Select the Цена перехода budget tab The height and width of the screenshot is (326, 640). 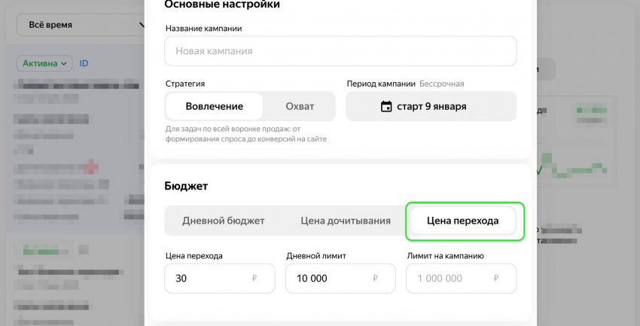pos(462,221)
